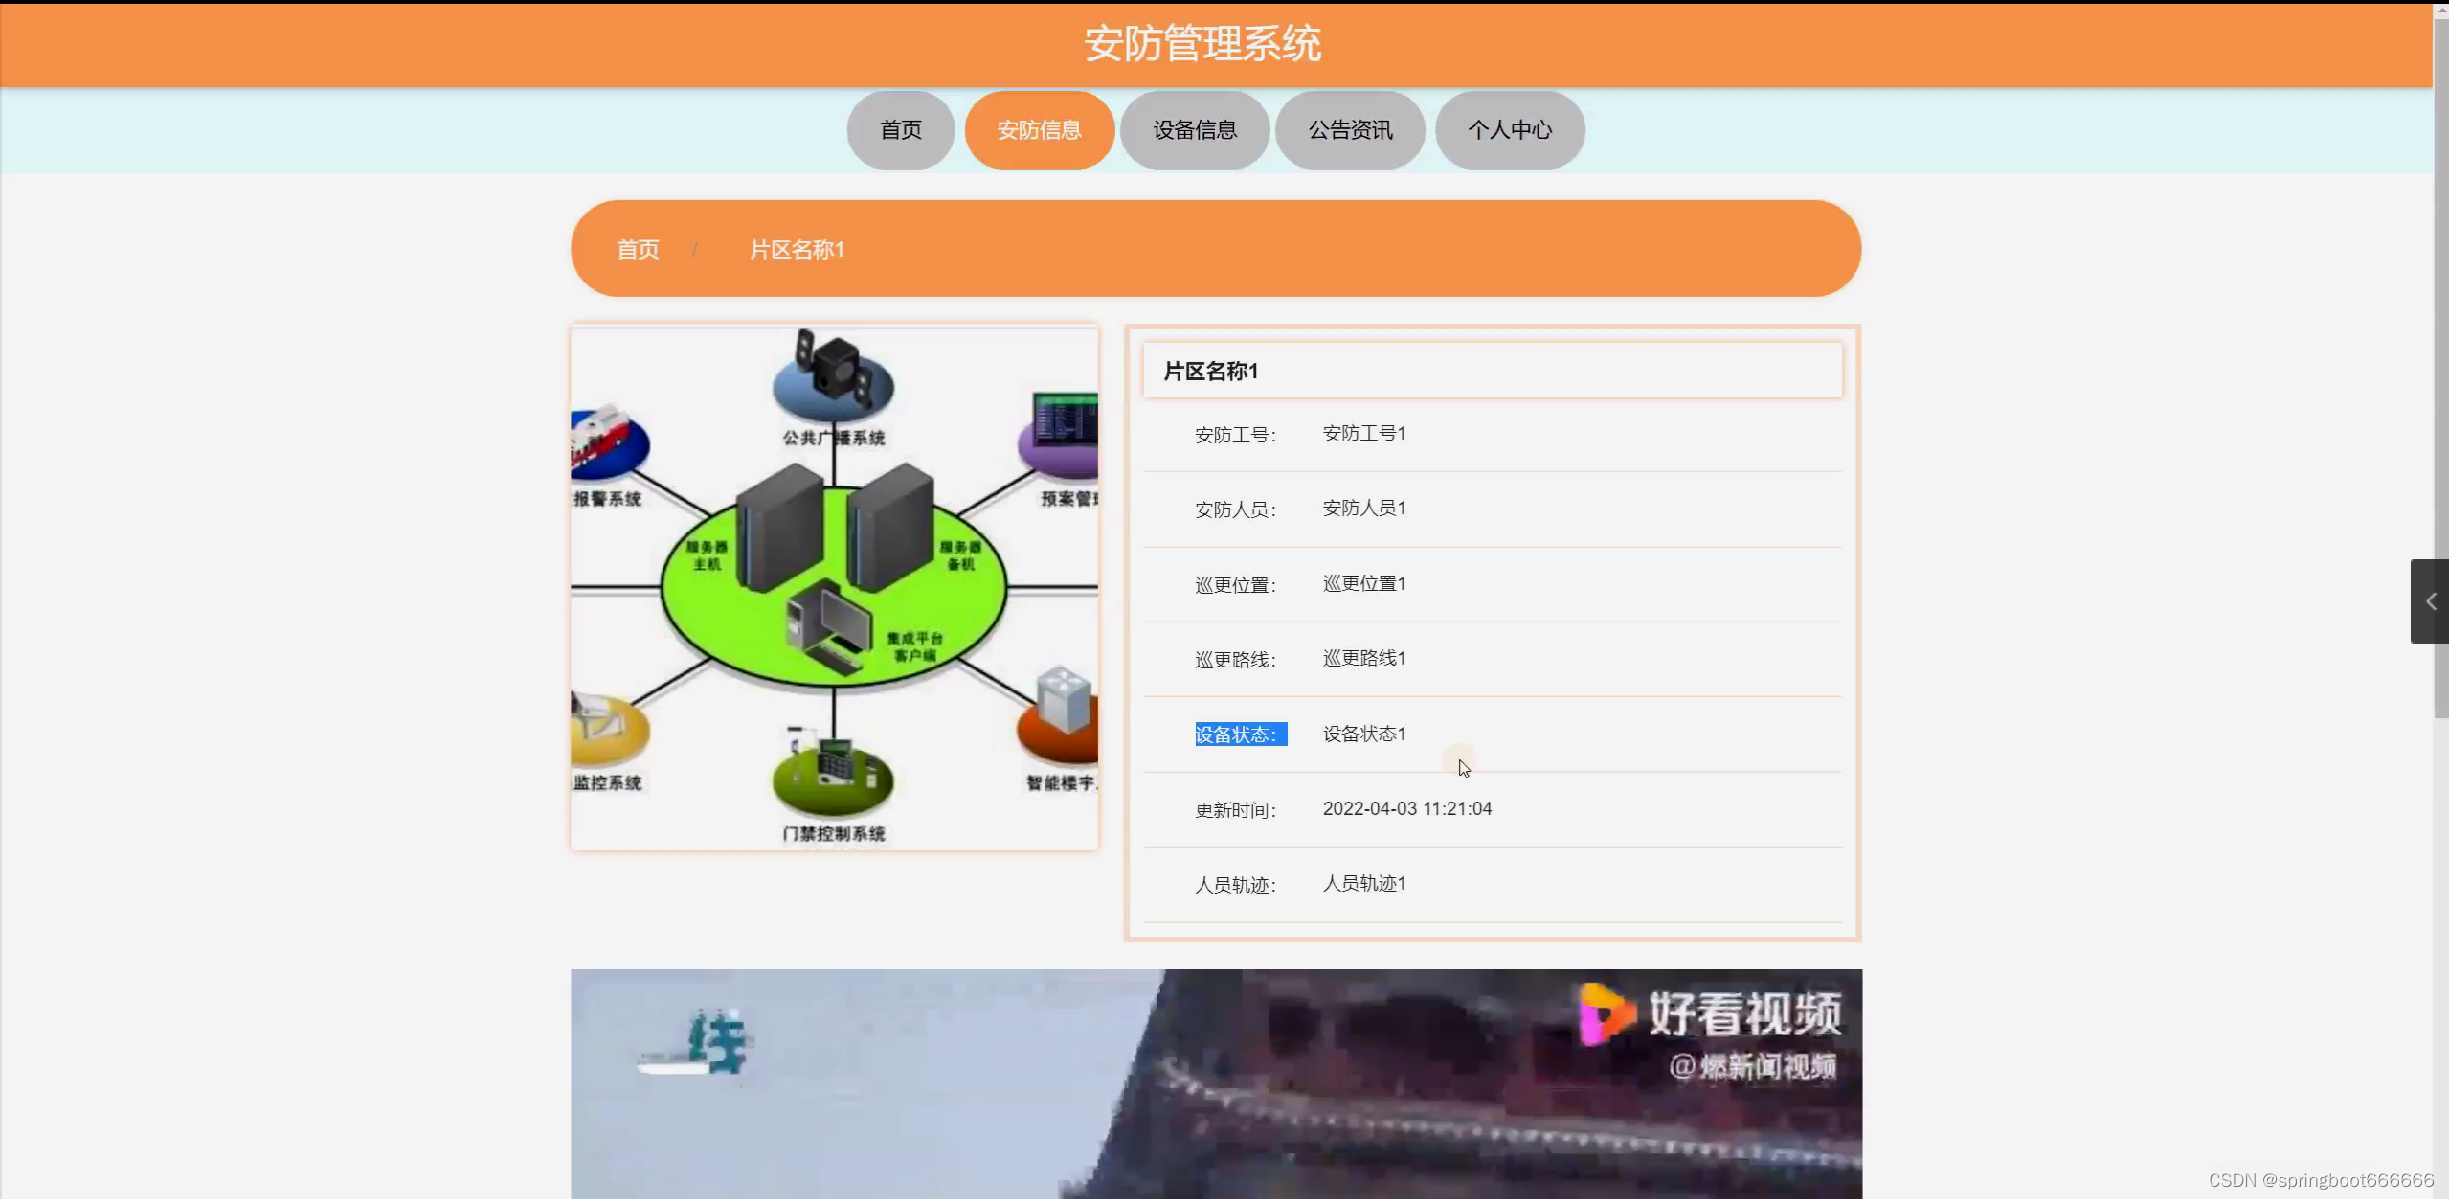Switch to the 设备信息 tab
This screenshot has height=1199, width=2449.
[x=1195, y=130]
